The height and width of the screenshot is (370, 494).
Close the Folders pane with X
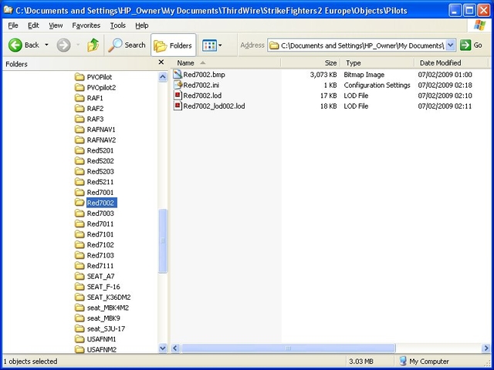(161, 62)
